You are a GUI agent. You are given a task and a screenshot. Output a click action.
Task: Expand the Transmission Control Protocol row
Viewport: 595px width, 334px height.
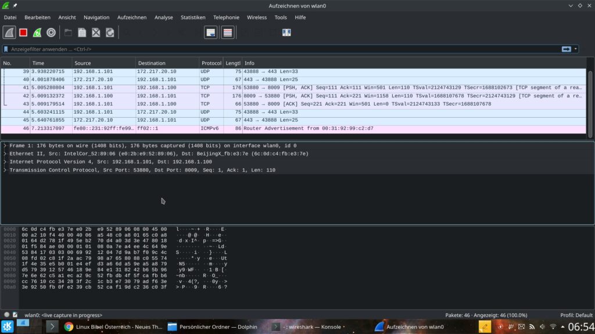(5, 170)
